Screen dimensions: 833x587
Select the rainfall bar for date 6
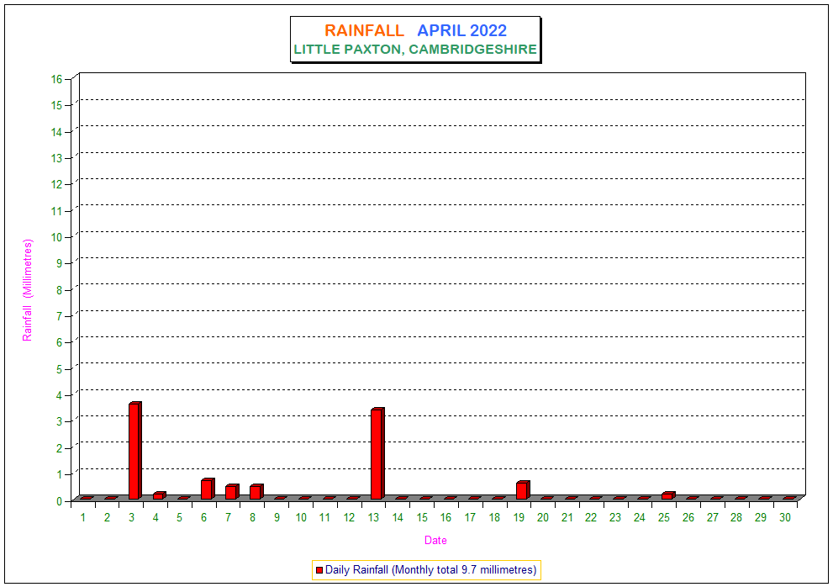(208, 489)
